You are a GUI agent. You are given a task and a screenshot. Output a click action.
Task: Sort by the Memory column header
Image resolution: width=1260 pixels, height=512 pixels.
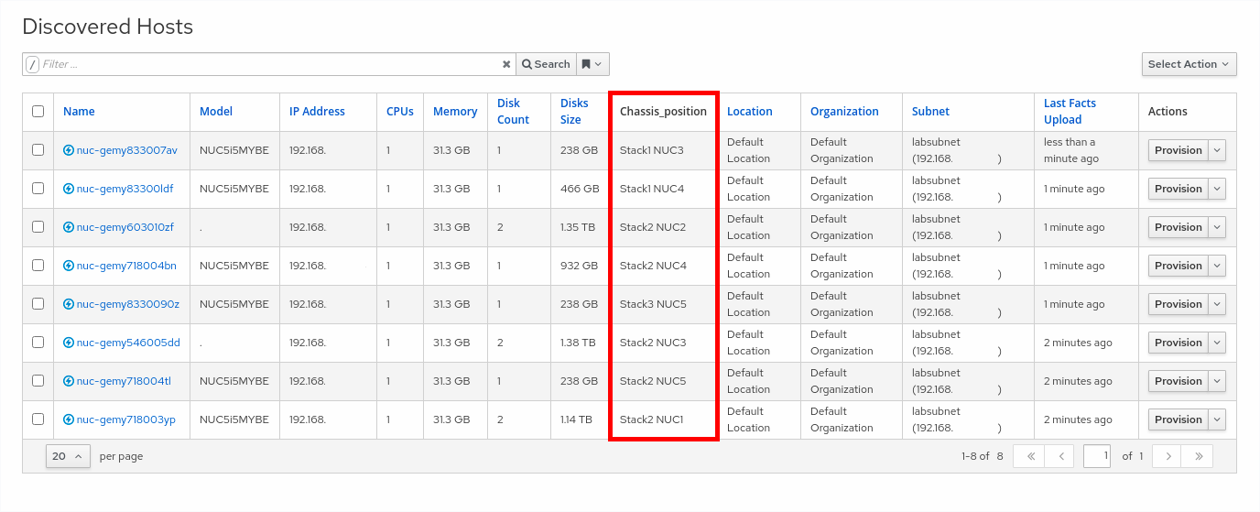click(x=455, y=112)
